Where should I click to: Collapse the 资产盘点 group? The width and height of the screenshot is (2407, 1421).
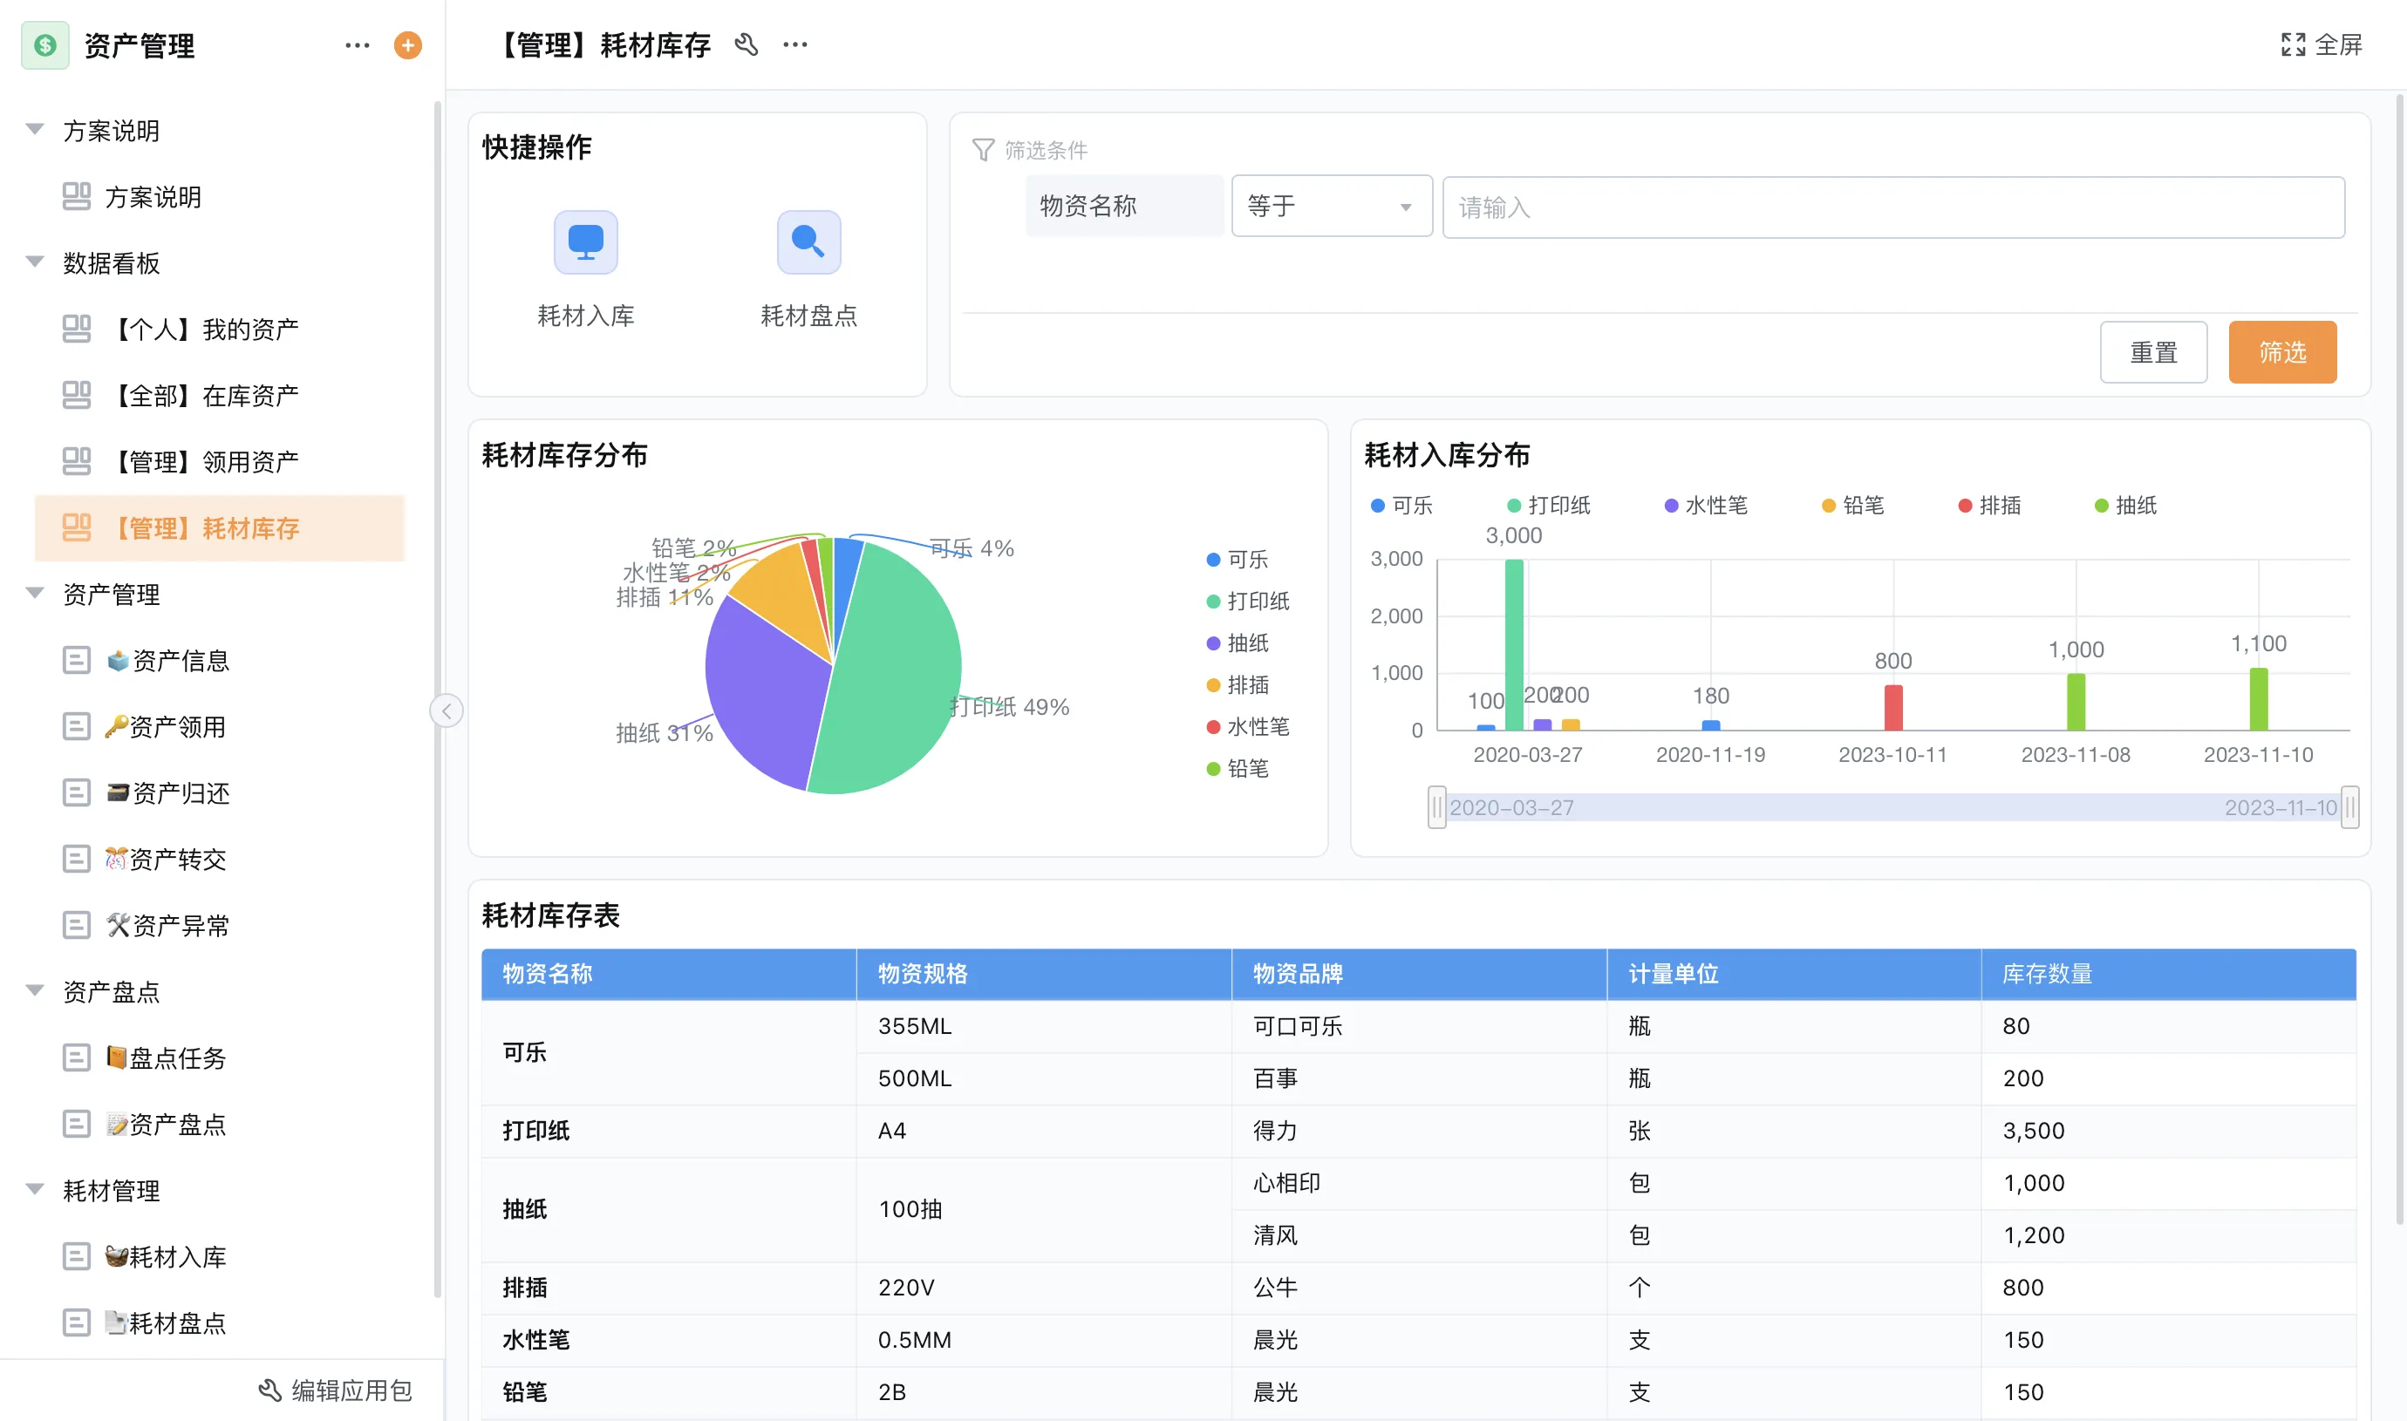coord(36,990)
